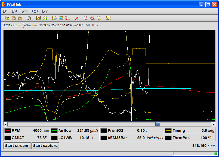
Task: Toggle the Airflow trace color box
Action: (x=54, y=130)
